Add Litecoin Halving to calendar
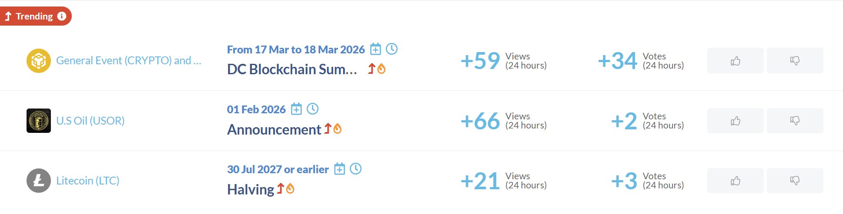Image resolution: width=843 pixels, height=214 pixels. pyautogui.click(x=339, y=169)
